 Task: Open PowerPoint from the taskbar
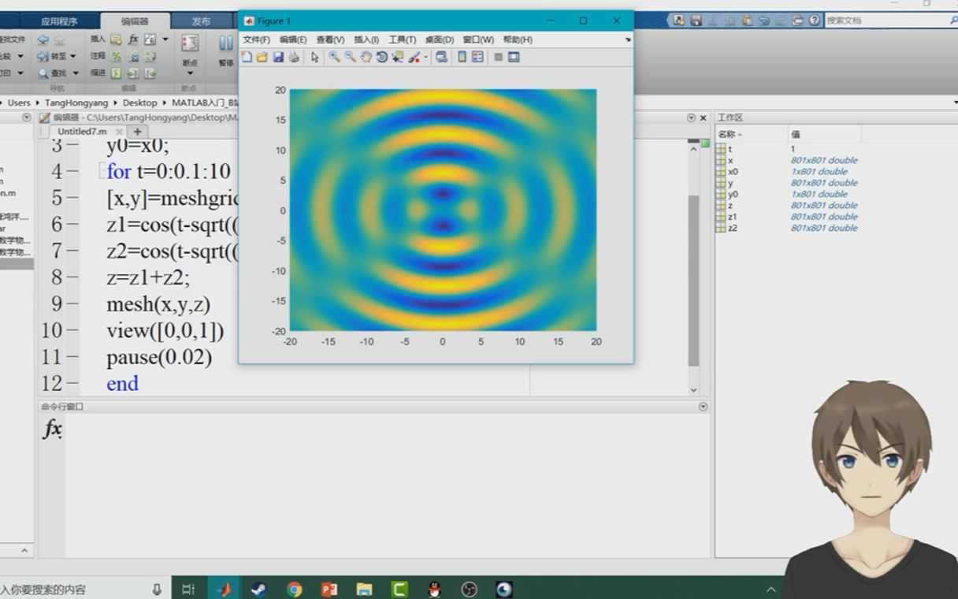coord(329,589)
